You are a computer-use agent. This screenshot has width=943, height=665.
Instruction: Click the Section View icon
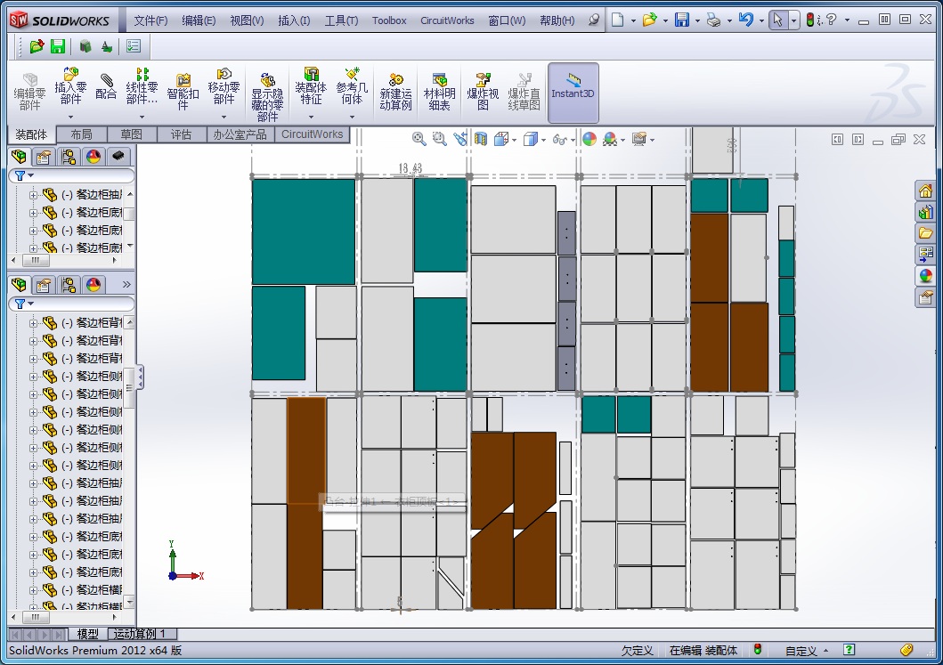(x=481, y=140)
